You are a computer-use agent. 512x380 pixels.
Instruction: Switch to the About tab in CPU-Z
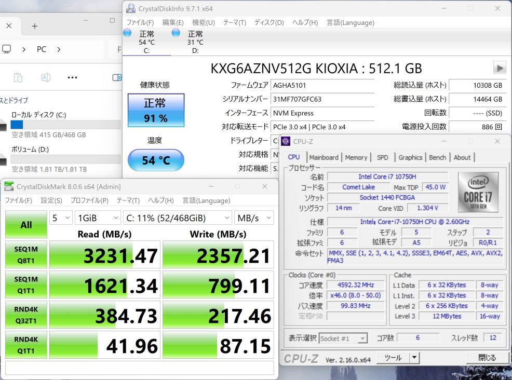(x=462, y=157)
